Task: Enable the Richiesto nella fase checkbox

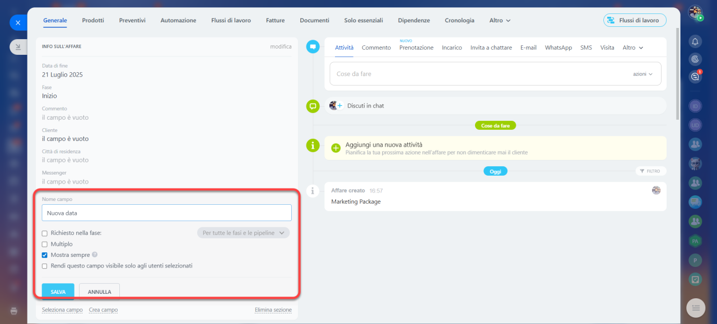Action: (44, 233)
